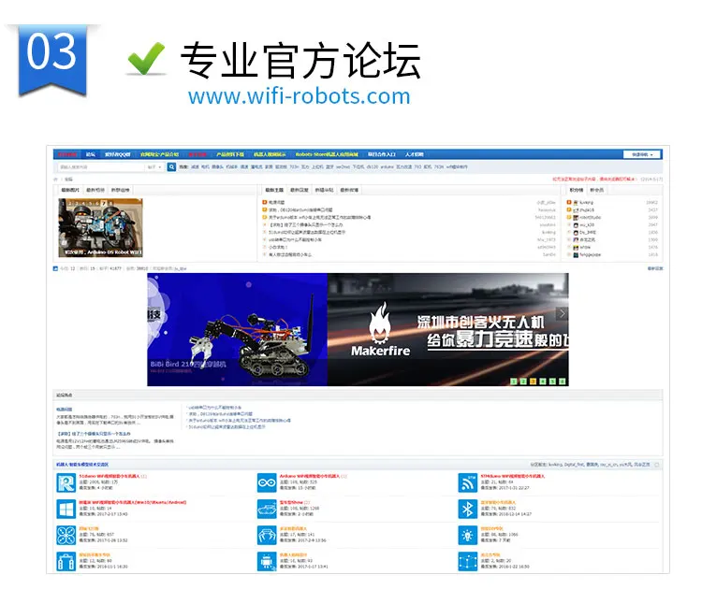The image size is (702, 604).
Task: Open the www.wifi-robots.com link
Action: pyautogui.click(x=300, y=96)
